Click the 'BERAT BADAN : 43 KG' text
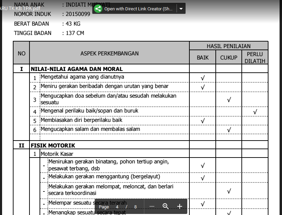Viewport: 282px width, 215px height. click(x=46, y=24)
